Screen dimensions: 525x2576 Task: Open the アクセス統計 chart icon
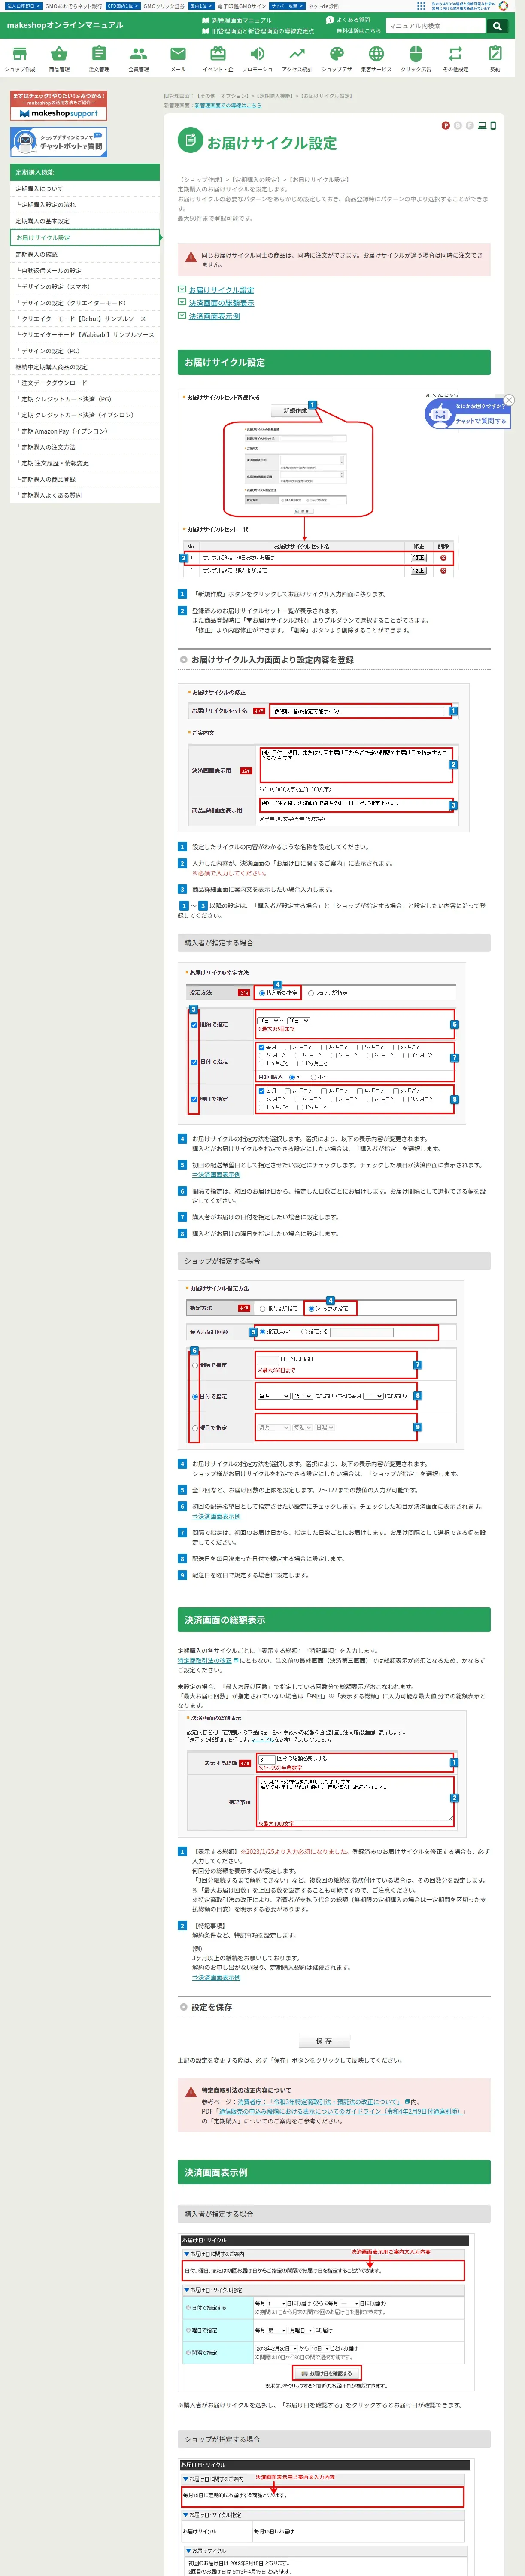[x=297, y=54]
